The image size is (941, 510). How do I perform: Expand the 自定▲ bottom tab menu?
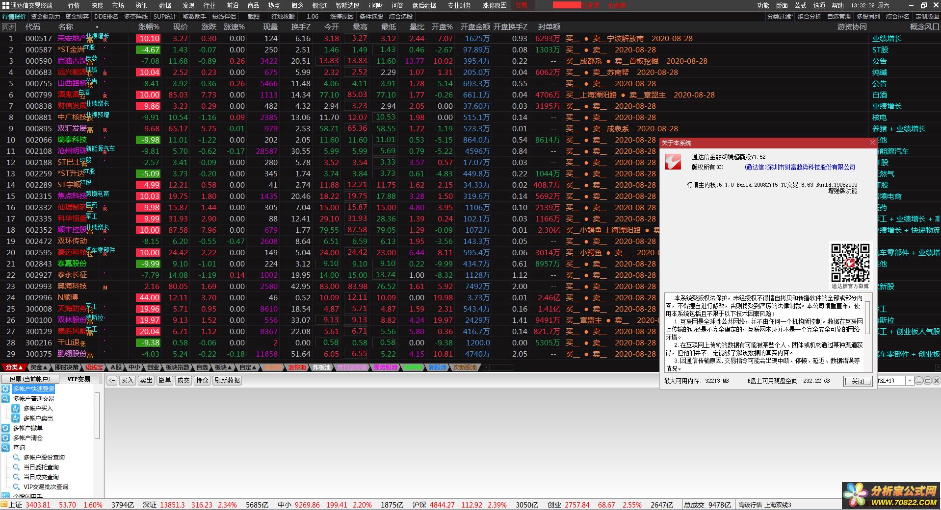pyautogui.click(x=247, y=367)
